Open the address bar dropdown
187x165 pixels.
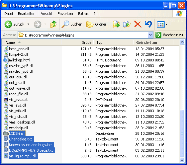click(x=150, y=35)
